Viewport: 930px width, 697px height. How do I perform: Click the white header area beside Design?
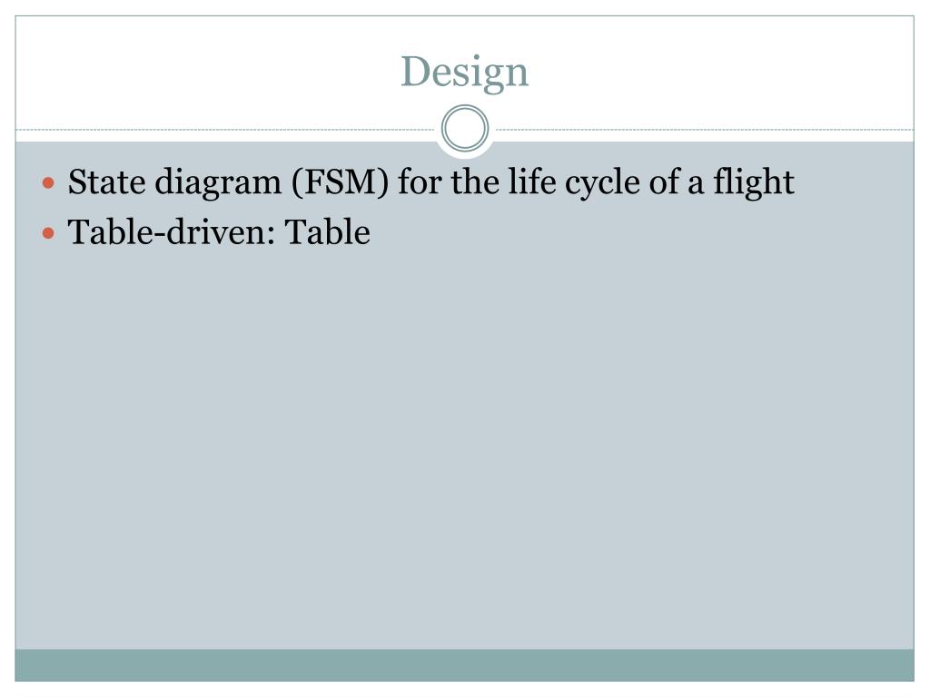(712, 71)
